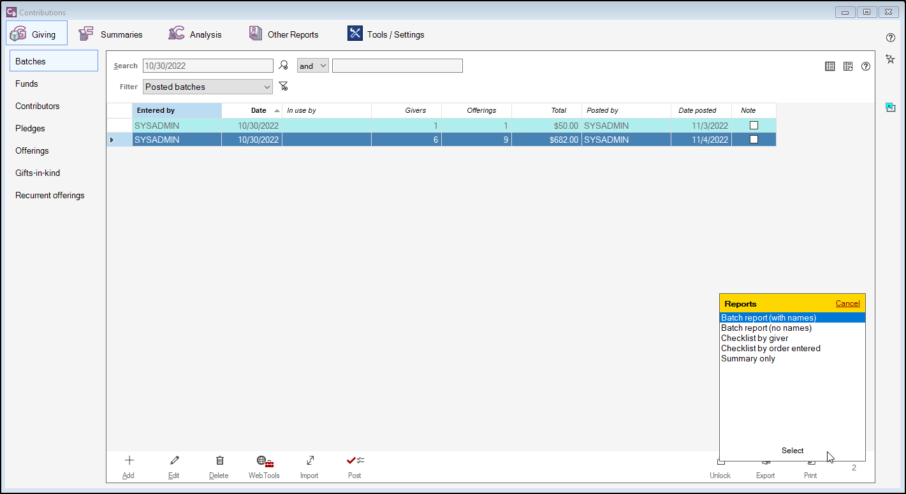Open the help question mark icon in the grid toolbar
The height and width of the screenshot is (494, 906).
865,66
